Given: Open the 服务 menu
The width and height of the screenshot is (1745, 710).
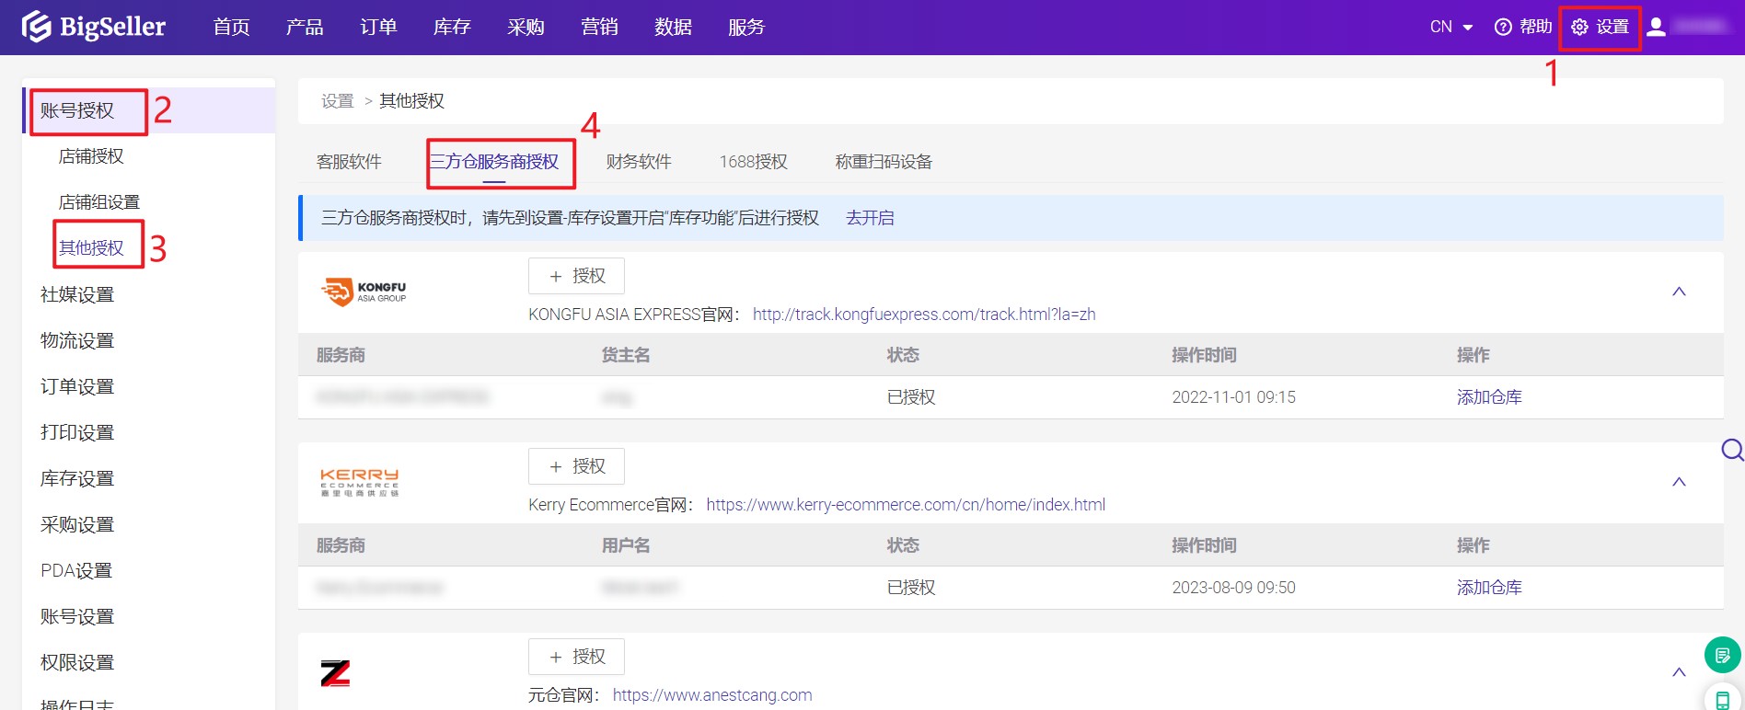Looking at the screenshot, I should 746,27.
